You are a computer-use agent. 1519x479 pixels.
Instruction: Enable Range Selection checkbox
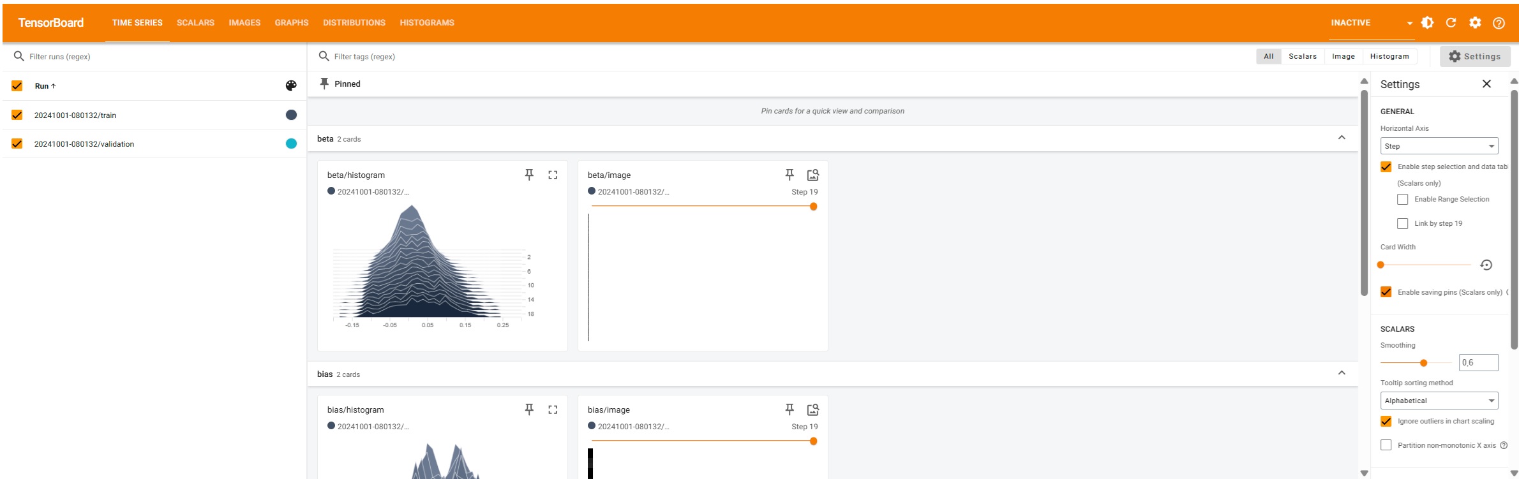point(1402,200)
